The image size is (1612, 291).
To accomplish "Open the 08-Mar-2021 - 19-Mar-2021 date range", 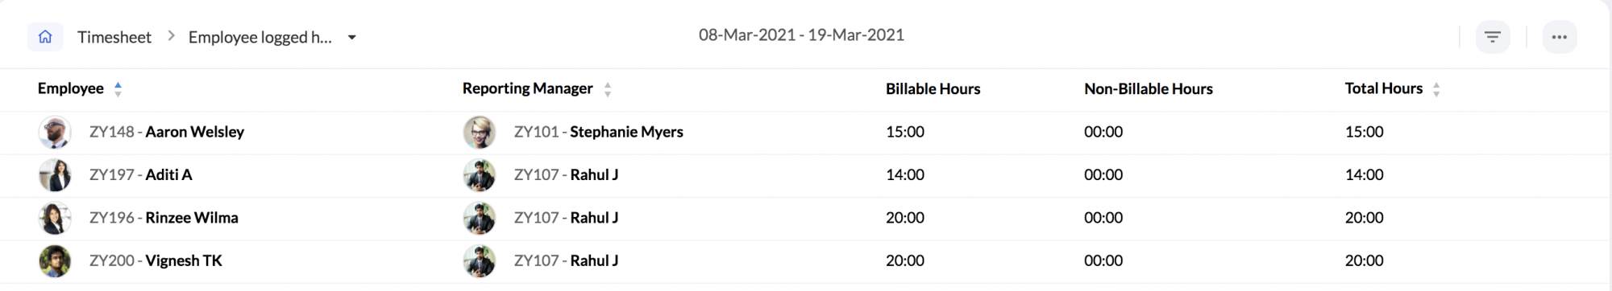I will (x=801, y=35).
